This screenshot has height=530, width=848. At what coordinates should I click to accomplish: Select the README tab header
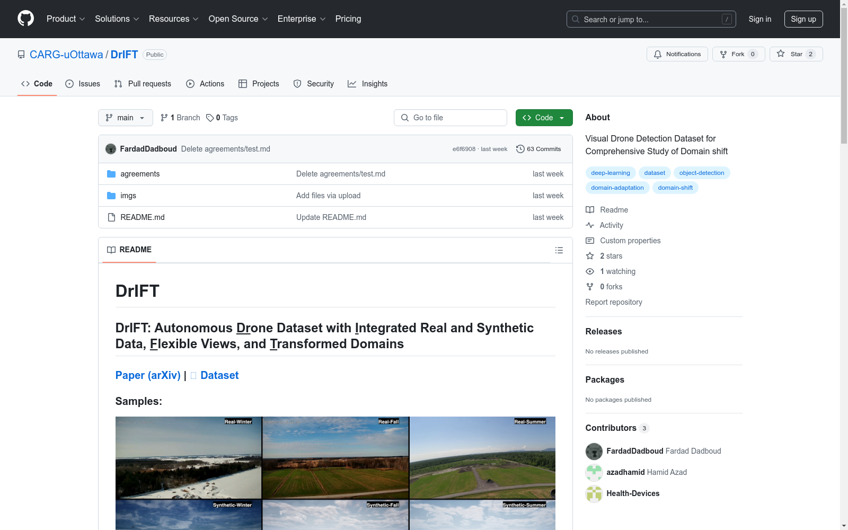[x=129, y=250]
